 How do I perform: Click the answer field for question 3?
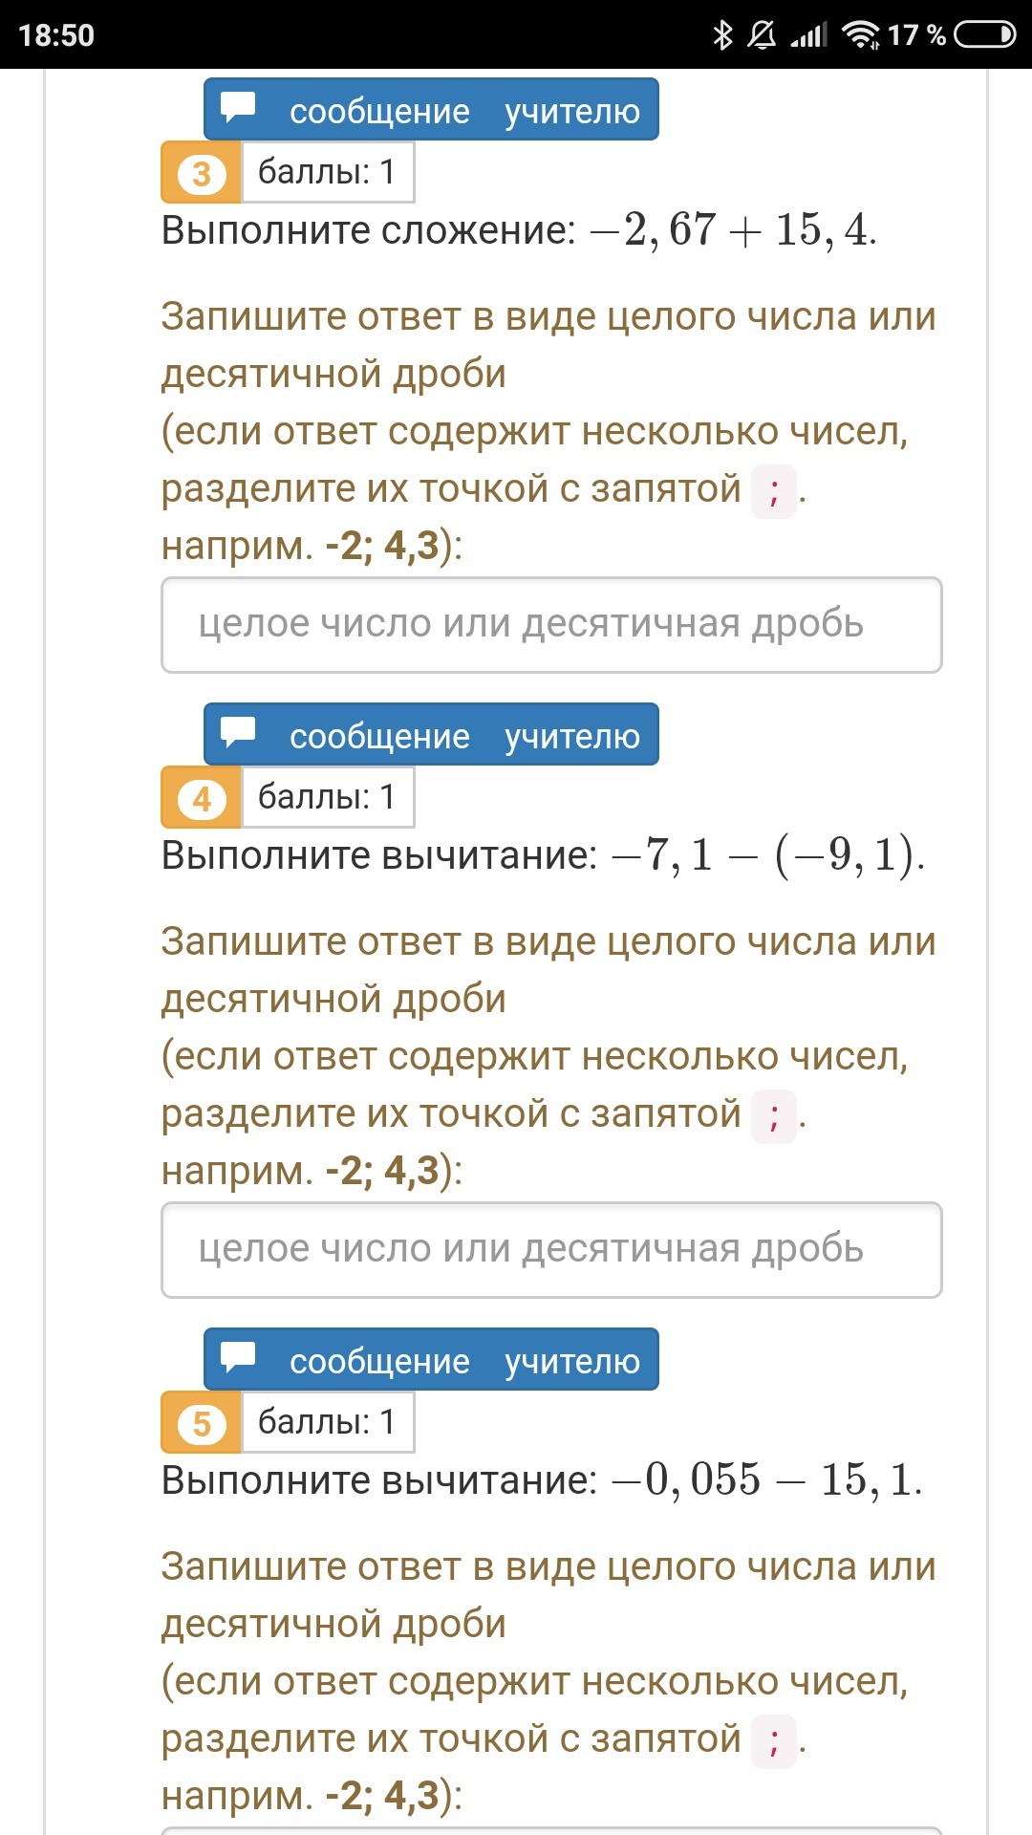(x=551, y=625)
